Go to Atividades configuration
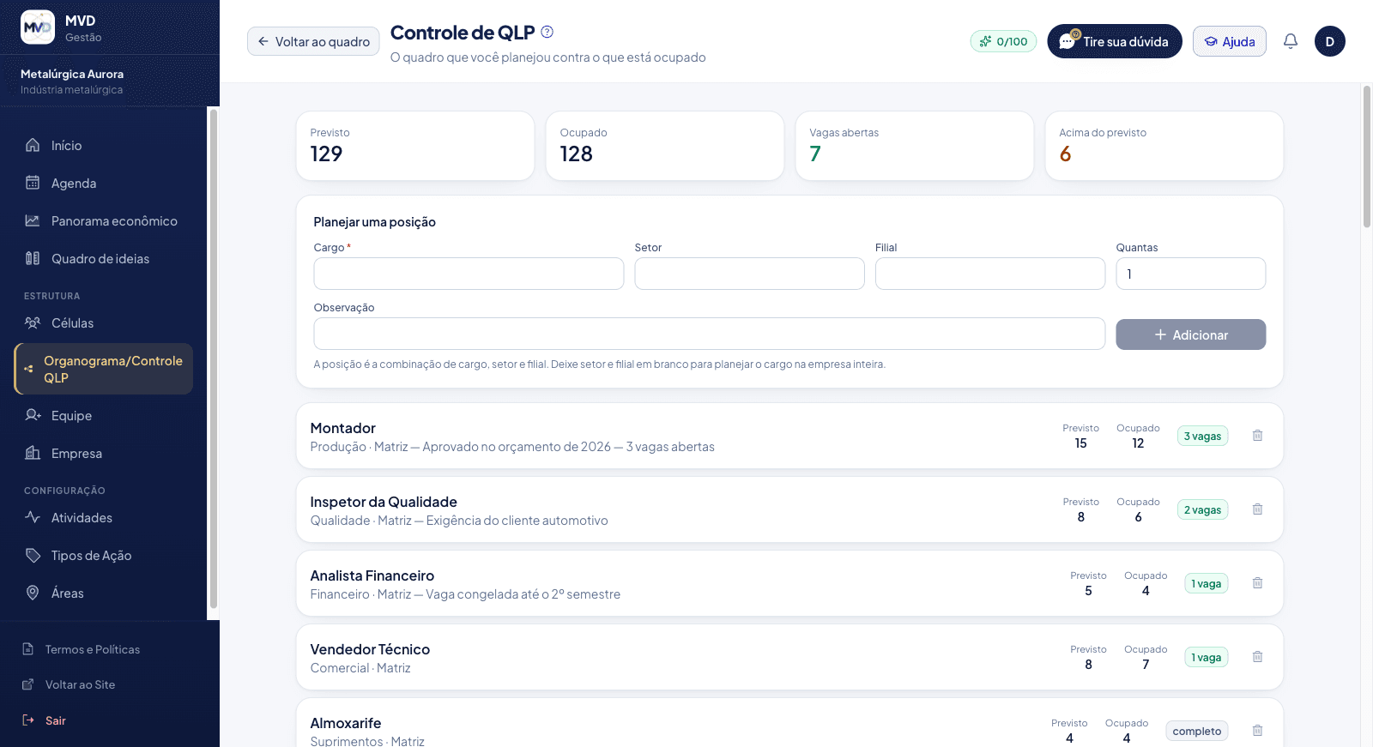The image size is (1373, 747). [x=103, y=518]
